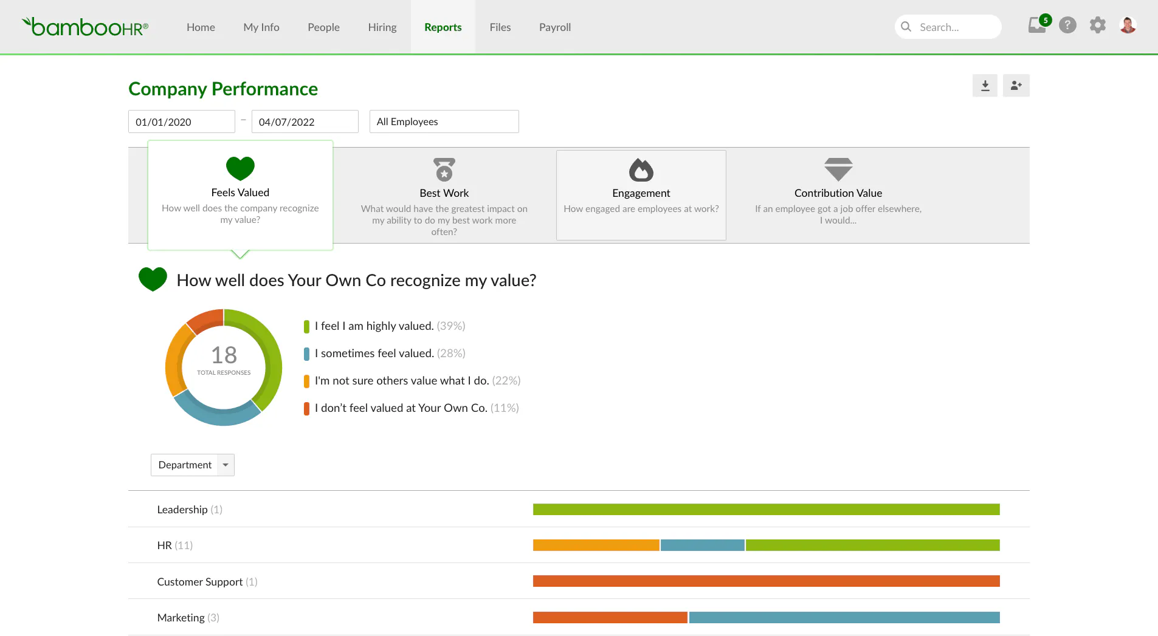The image size is (1158, 636).
Task: Click the HR row's orange bar segment
Action: 596,545
